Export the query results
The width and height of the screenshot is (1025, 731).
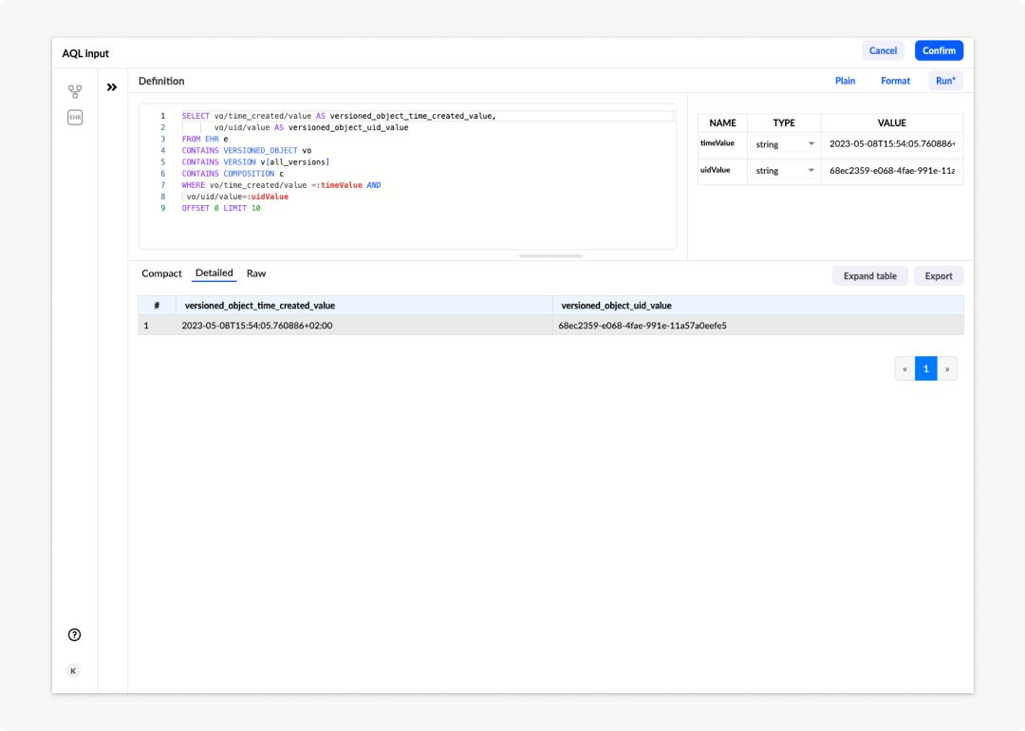click(938, 276)
